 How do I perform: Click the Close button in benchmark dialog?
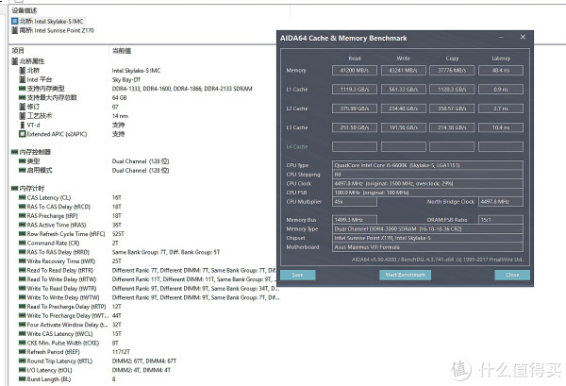point(512,276)
